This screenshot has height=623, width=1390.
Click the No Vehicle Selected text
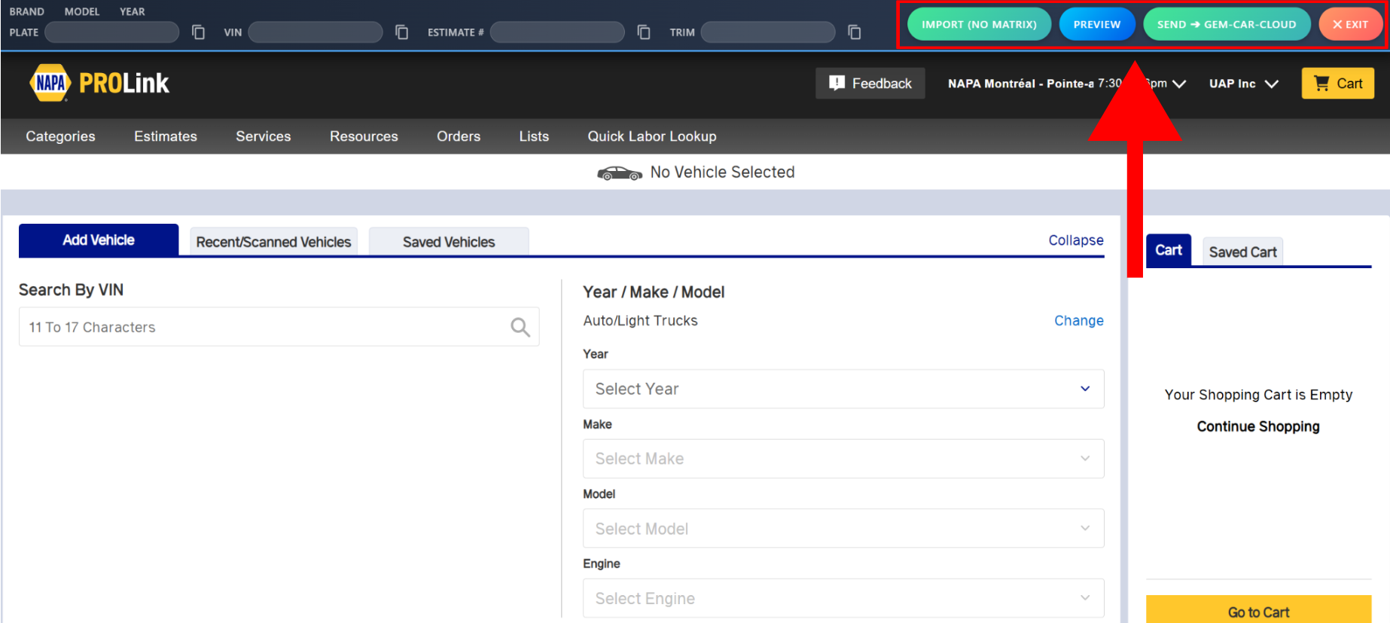(722, 173)
